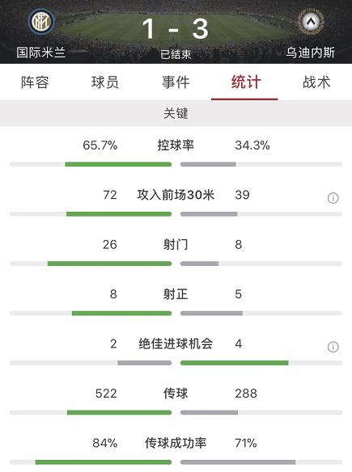Switch to the 阵容 tab
The image size is (352, 472).
point(35,82)
